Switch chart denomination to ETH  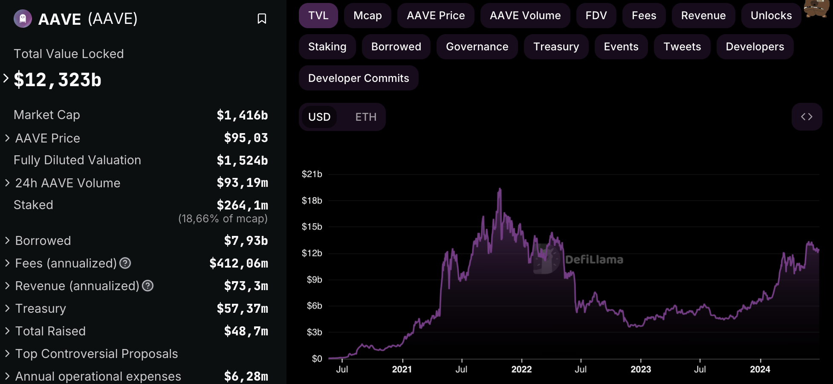[366, 117]
